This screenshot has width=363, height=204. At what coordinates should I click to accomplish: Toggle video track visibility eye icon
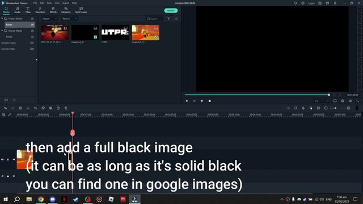[14, 159]
